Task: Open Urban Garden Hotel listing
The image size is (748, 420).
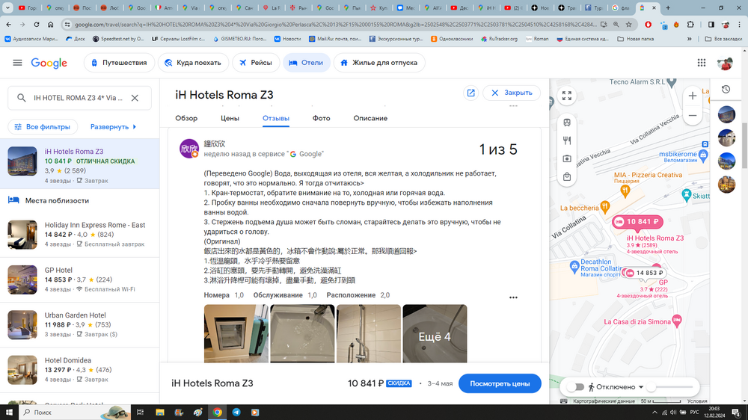Action: tap(80, 324)
